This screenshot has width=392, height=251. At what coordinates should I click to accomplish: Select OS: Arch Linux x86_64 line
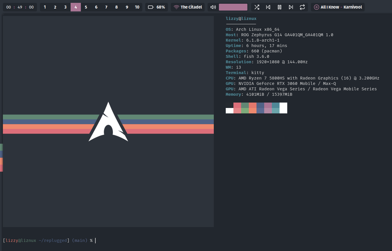[253, 29]
